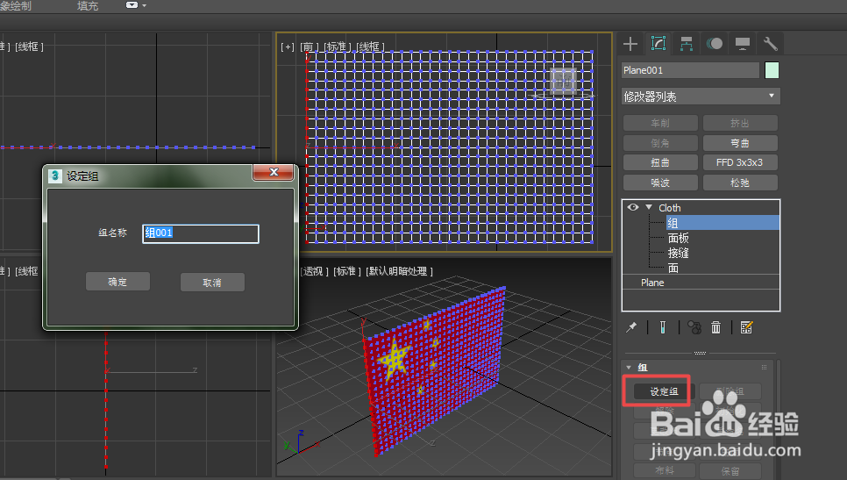Remove modifier with trash icon
Viewport: 847px width, 480px height.
[x=715, y=327]
